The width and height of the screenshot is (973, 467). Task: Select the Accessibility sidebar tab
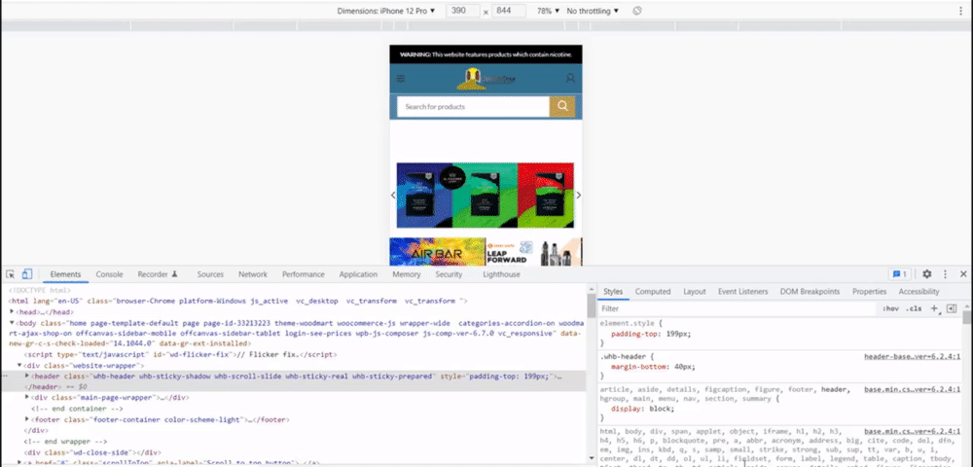click(x=919, y=292)
